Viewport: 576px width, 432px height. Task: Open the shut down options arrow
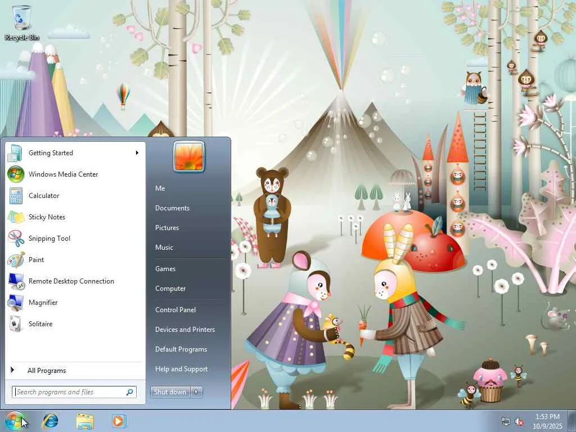pos(196,392)
